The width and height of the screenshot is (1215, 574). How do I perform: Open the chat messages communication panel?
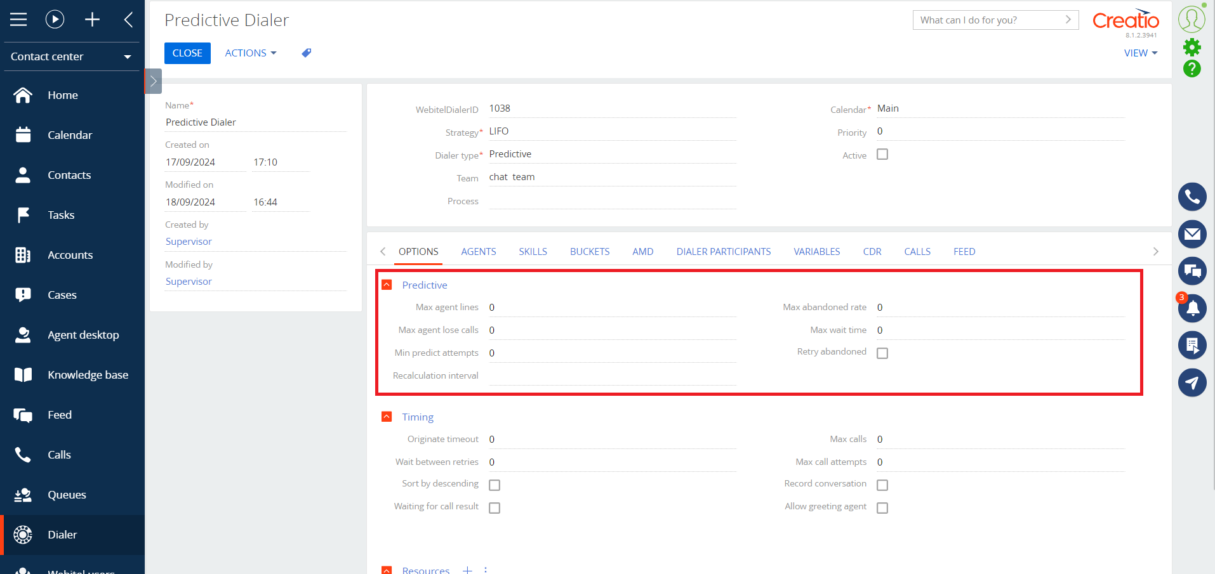pyautogui.click(x=1192, y=271)
